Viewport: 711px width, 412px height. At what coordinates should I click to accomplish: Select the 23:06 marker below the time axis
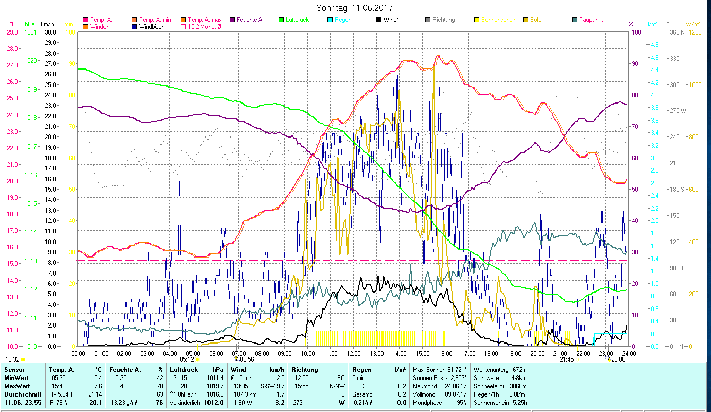609,359
